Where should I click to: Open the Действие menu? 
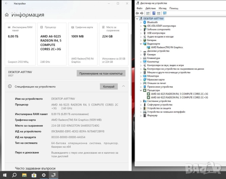tap(151, 8)
